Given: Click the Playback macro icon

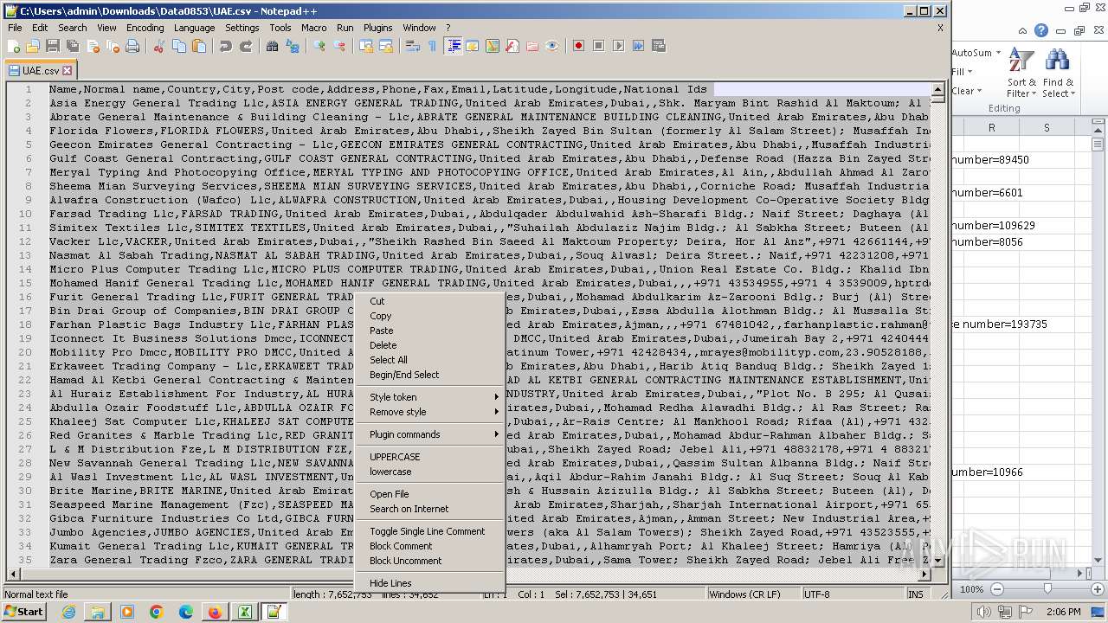Looking at the screenshot, I should tap(618, 46).
